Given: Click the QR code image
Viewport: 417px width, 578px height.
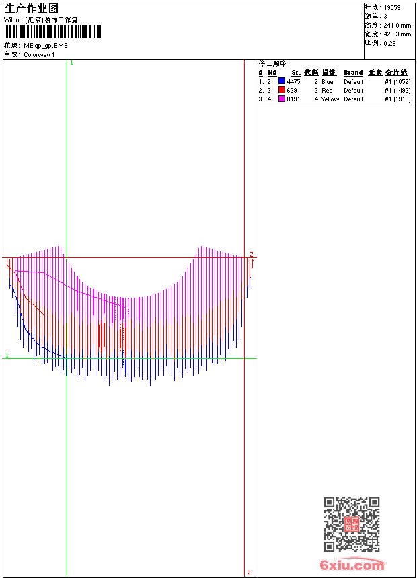Looking at the screenshot, I should point(351,524).
